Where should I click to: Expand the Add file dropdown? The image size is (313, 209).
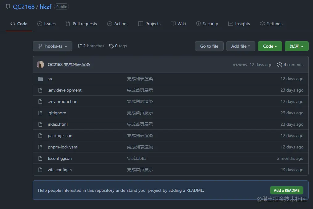pos(241,46)
